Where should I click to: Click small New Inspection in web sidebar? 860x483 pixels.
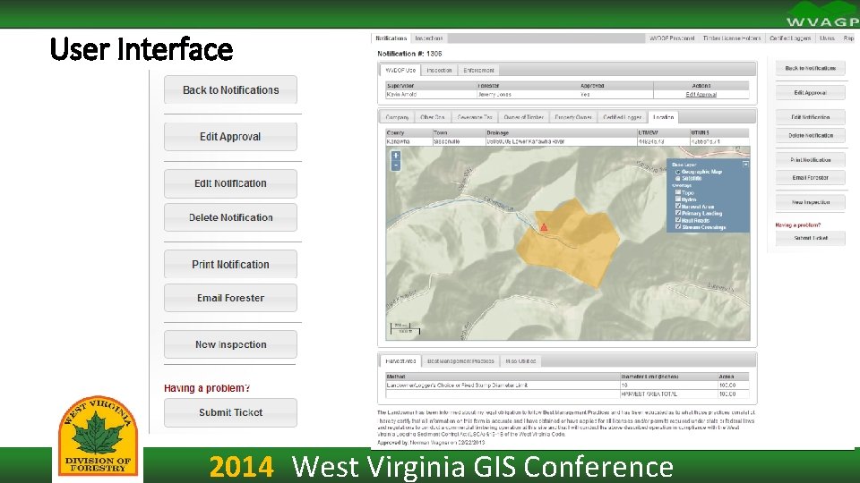810,202
